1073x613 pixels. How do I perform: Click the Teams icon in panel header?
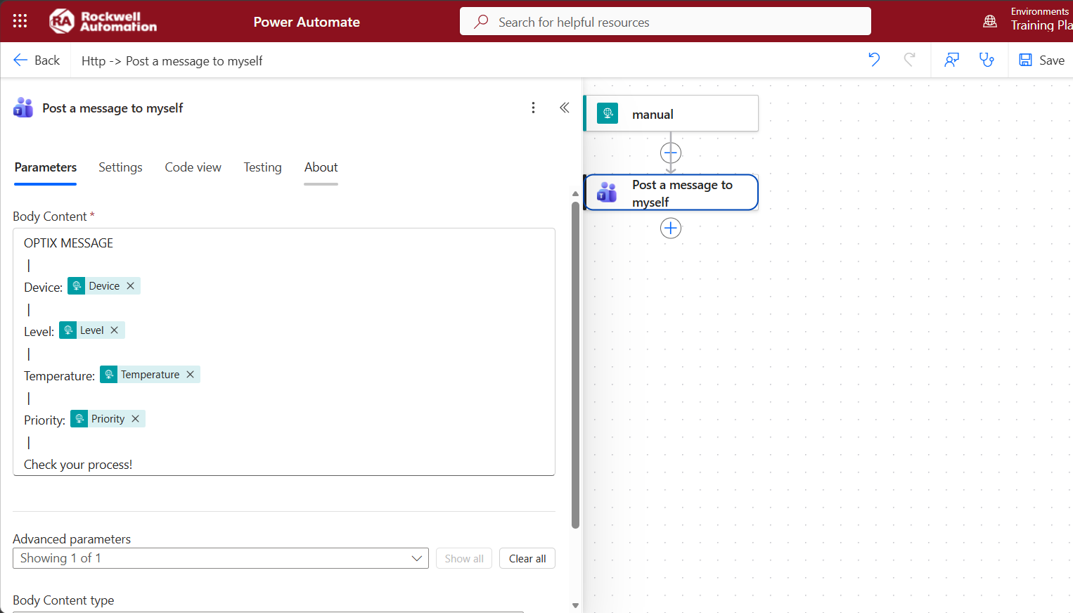pos(23,108)
